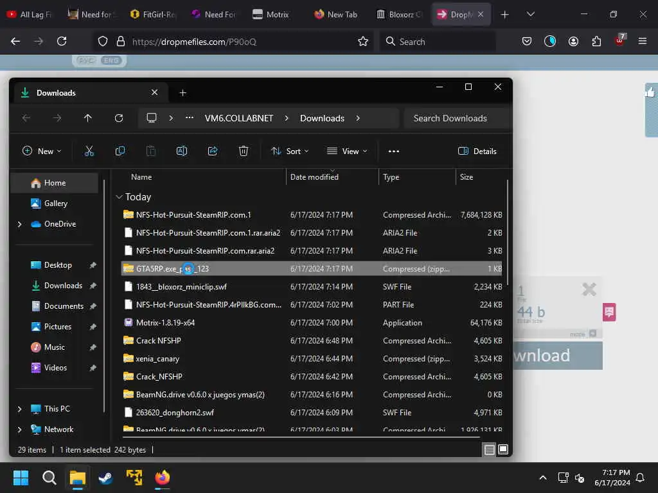The height and width of the screenshot is (493, 658).
Task: Open the Sort dropdown menu
Action: pyautogui.click(x=290, y=151)
